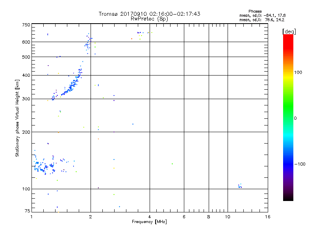315x236 pixels.
Task: Click the plot title 'Tromsø 20170910 02:16:00-02:17:43'
Action: 149,14
